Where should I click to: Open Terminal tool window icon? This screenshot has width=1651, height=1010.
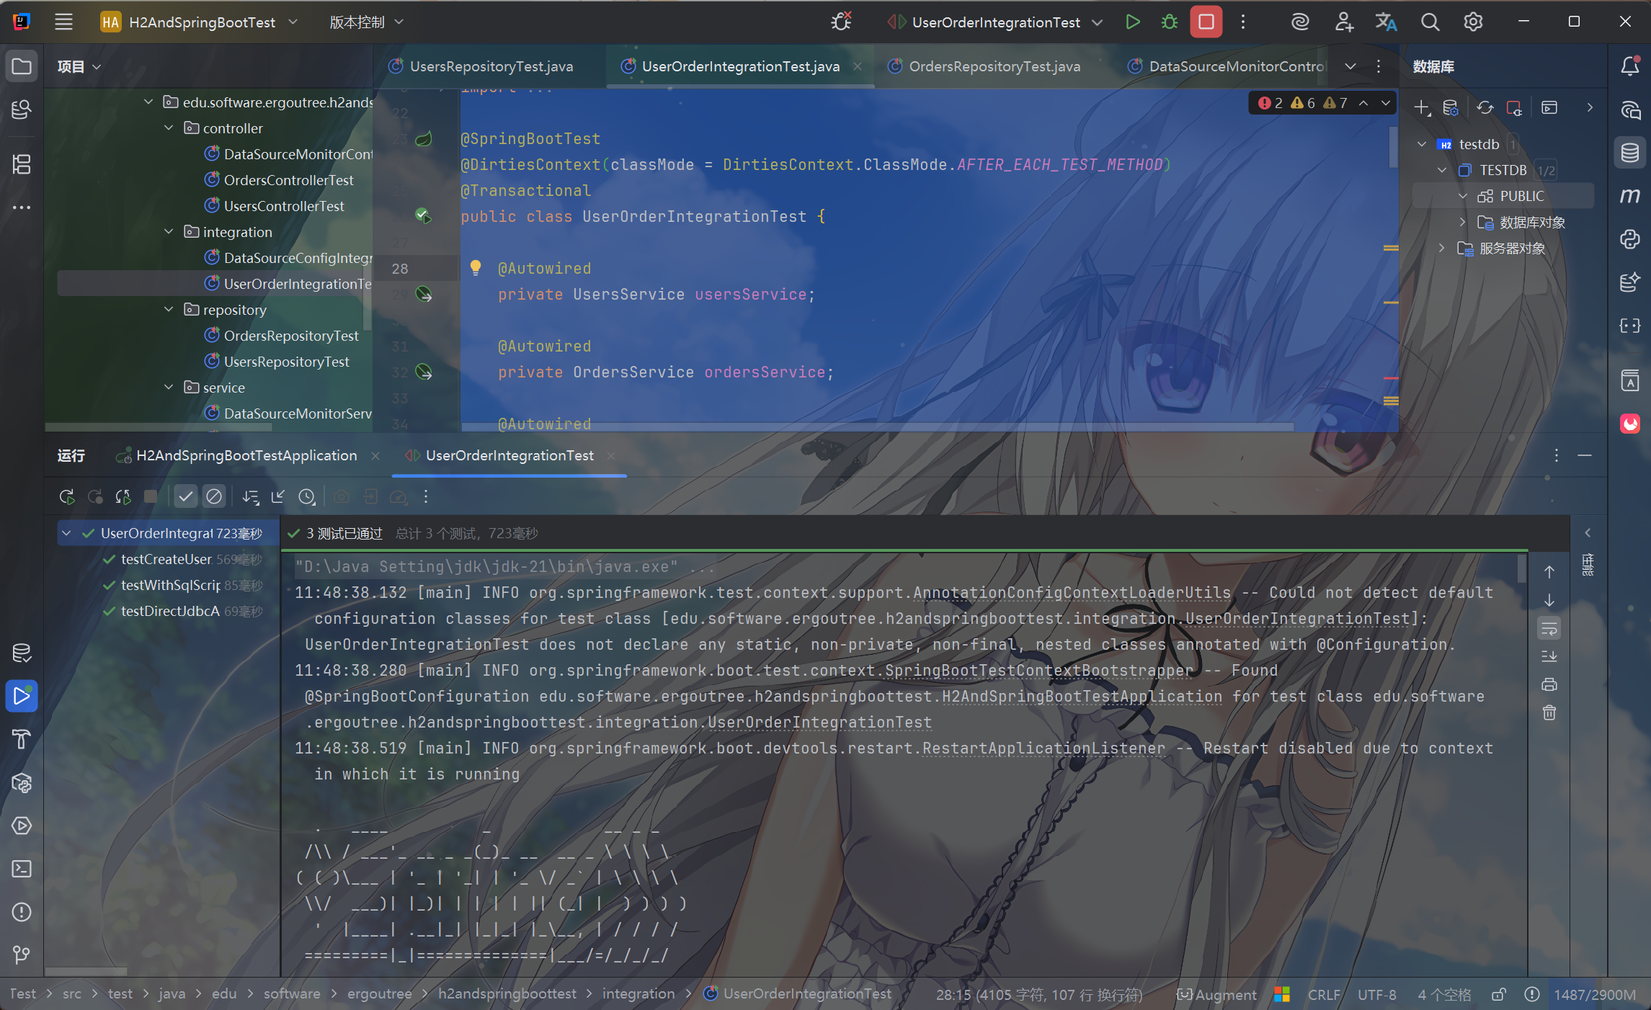tap(22, 869)
